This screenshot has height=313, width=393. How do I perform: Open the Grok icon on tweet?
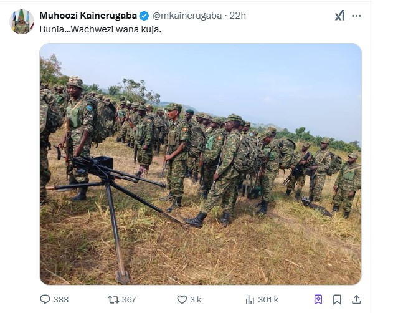[339, 16]
